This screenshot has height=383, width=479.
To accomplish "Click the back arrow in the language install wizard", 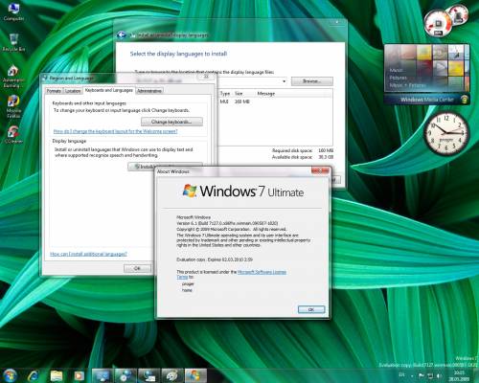I will 121,34.
